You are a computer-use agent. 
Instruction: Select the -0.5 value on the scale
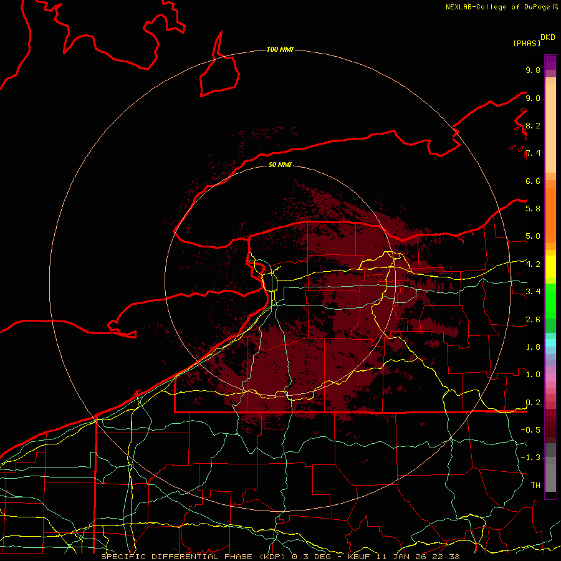pyautogui.click(x=530, y=429)
